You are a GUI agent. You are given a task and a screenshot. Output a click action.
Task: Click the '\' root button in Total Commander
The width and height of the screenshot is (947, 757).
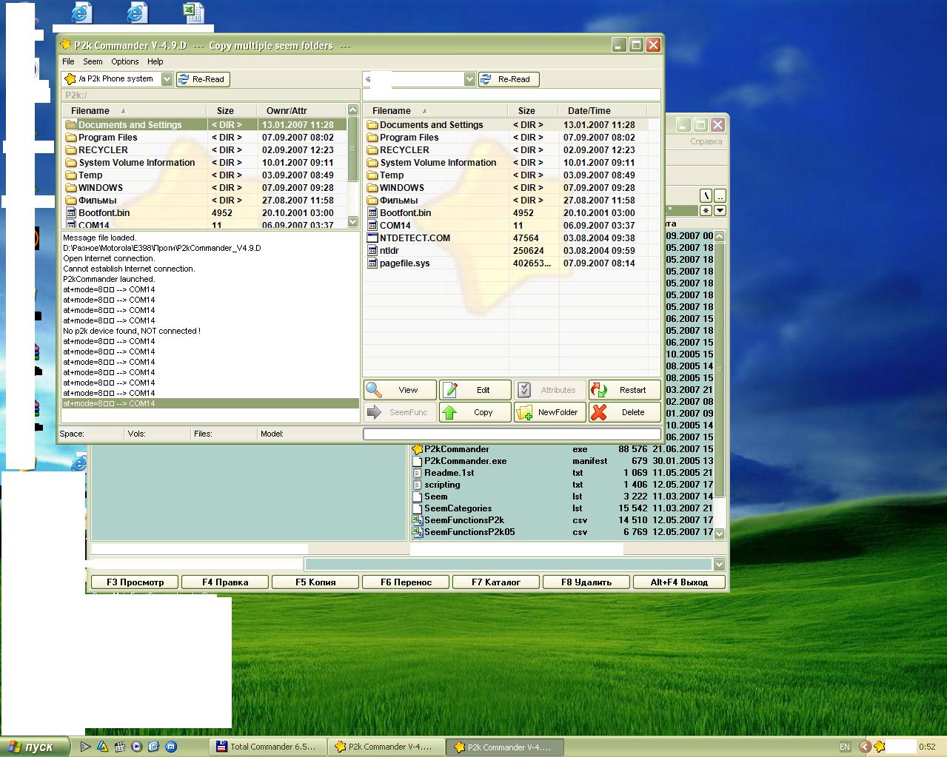(x=707, y=196)
